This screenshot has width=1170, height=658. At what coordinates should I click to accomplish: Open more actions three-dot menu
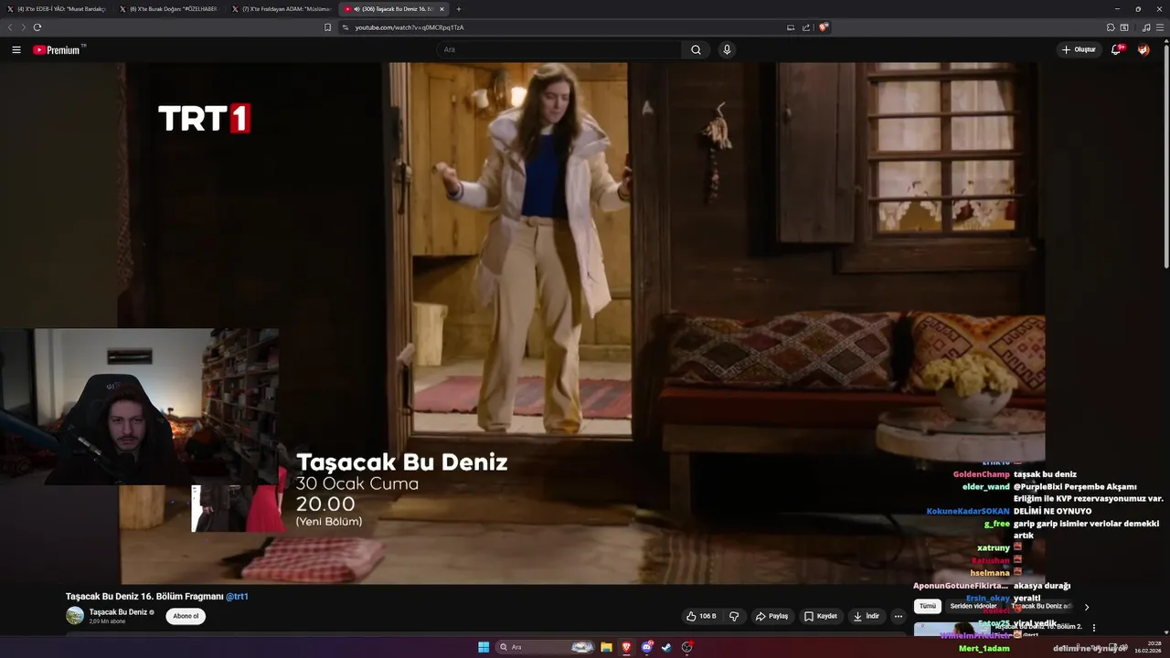click(x=899, y=616)
